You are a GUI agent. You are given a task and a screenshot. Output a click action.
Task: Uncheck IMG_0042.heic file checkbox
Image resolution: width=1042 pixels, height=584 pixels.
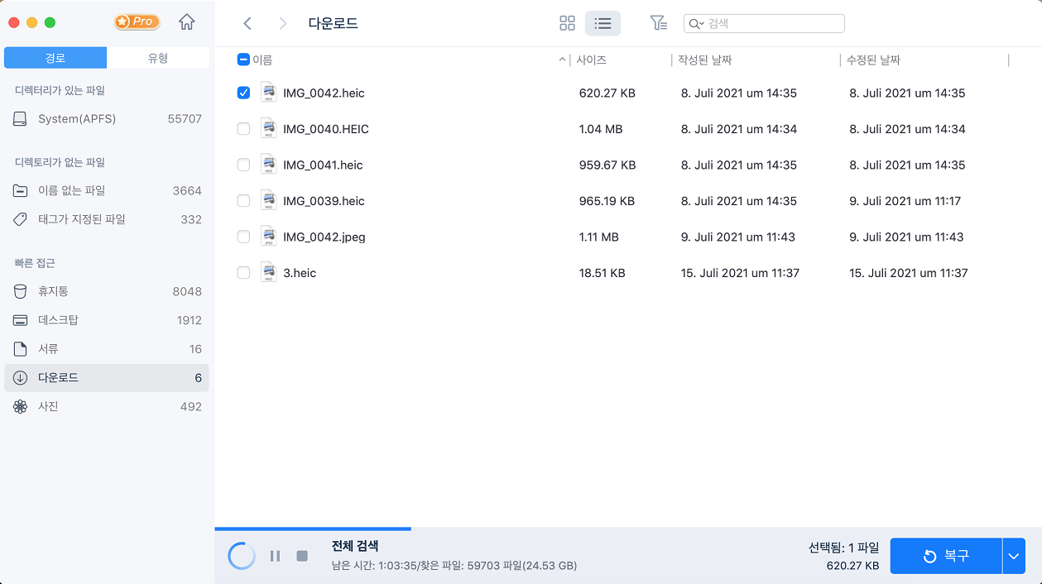click(x=243, y=93)
